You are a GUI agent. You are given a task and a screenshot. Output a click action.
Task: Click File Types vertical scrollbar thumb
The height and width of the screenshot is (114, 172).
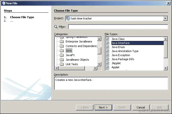tap(165, 50)
